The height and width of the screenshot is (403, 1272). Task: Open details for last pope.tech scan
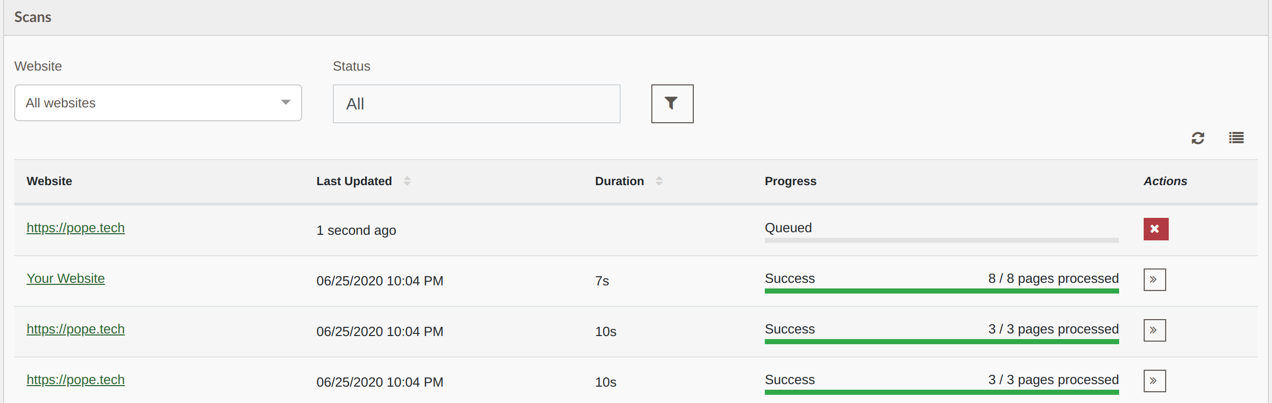pyautogui.click(x=1155, y=381)
